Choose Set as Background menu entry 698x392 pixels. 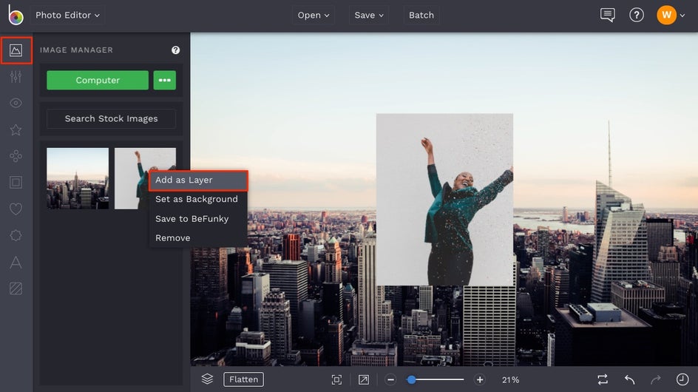click(x=196, y=199)
